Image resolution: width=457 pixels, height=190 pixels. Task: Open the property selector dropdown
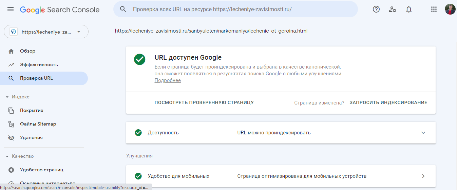[x=46, y=32]
